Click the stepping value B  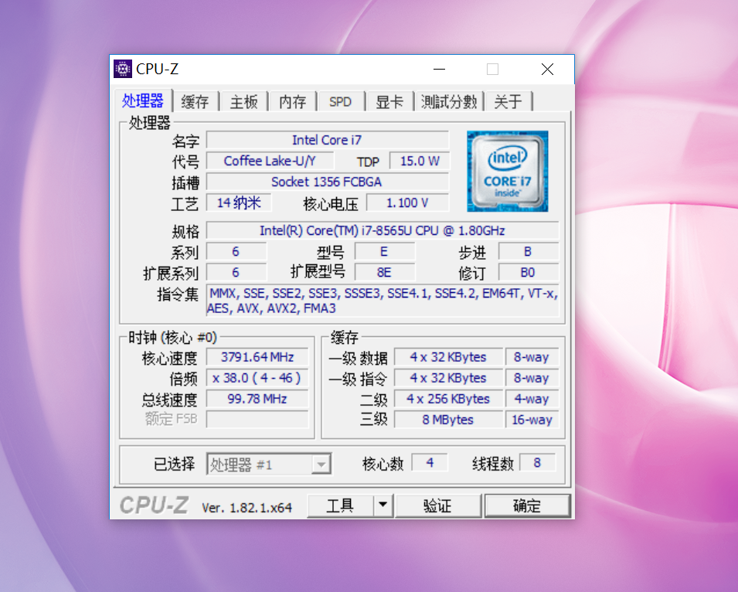pyautogui.click(x=528, y=252)
